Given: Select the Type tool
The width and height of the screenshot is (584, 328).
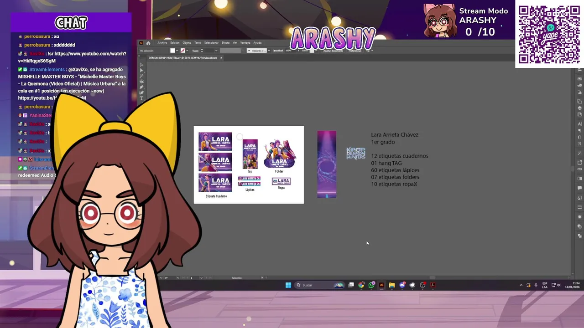Looking at the screenshot, I should (141, 97).
